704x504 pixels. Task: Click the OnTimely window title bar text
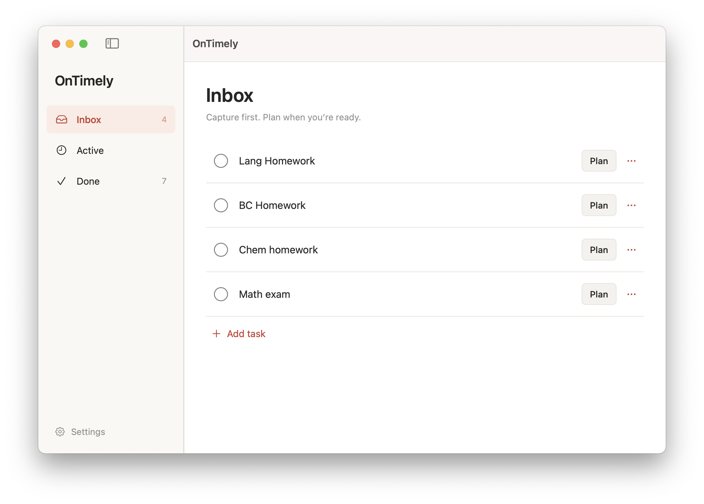[x=215, y=43]
